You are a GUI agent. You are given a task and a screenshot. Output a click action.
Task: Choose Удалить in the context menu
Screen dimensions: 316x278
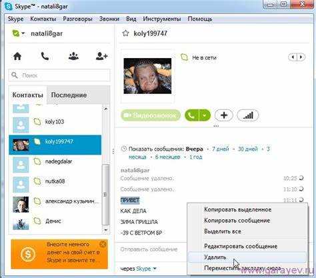(x=247, y=257)
